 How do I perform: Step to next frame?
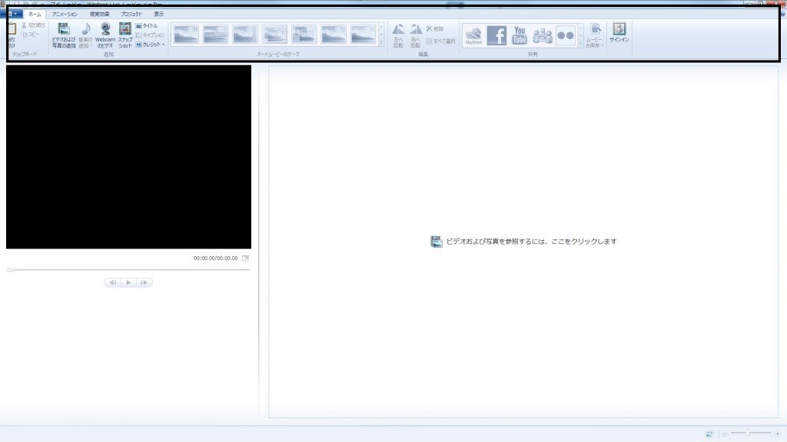point(144,282)
